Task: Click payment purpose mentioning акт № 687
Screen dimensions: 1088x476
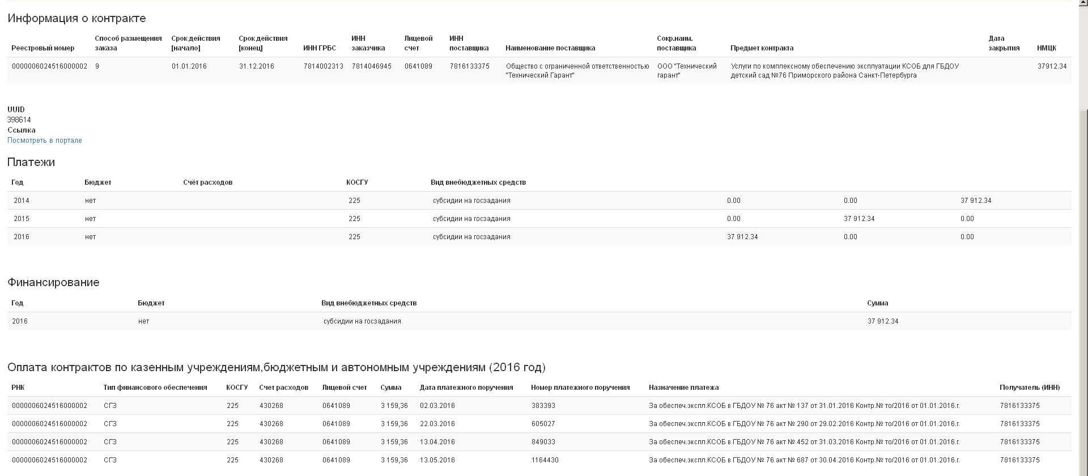Action: point(805,460)
